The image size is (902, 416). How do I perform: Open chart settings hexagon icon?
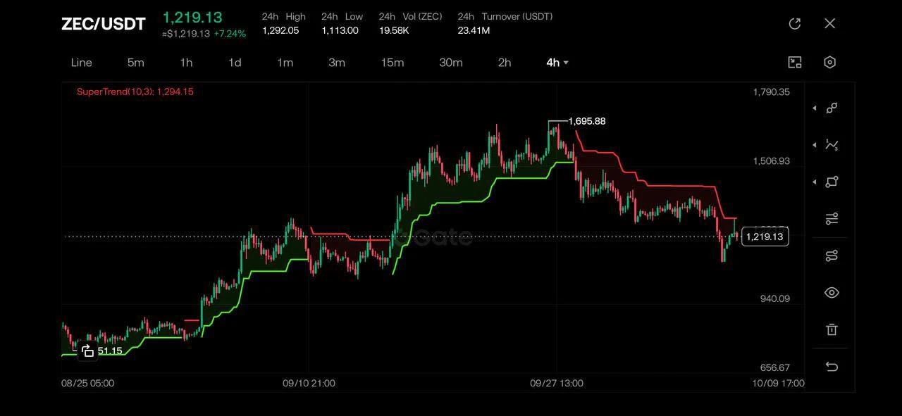(830, 62)
